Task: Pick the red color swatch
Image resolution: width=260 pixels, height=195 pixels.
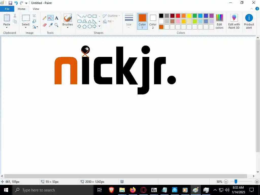Action: coord(178,16)
